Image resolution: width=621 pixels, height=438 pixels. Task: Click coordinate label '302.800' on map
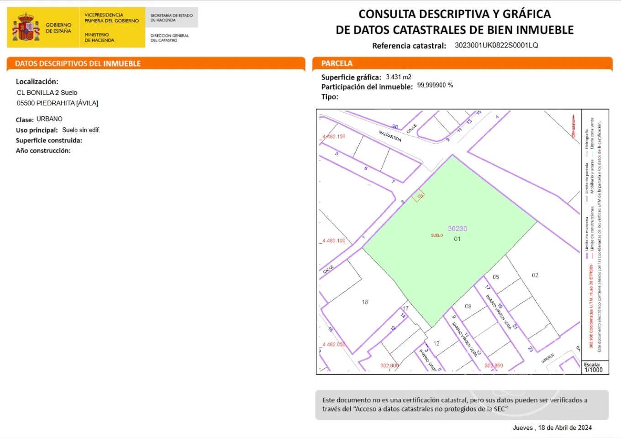[389, 365]
